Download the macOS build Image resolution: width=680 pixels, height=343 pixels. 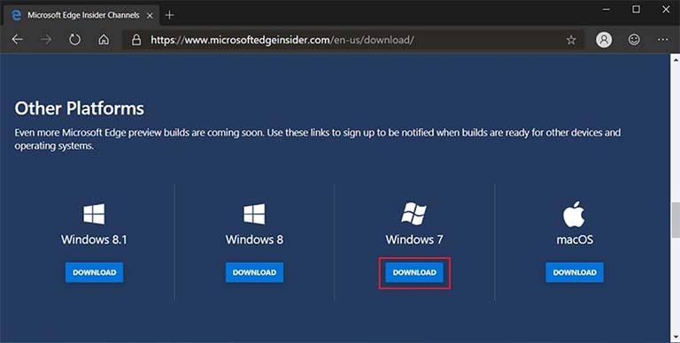tap(574, 272)
